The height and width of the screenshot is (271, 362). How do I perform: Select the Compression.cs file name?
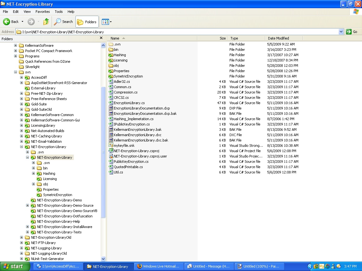(x=126, y=92)
